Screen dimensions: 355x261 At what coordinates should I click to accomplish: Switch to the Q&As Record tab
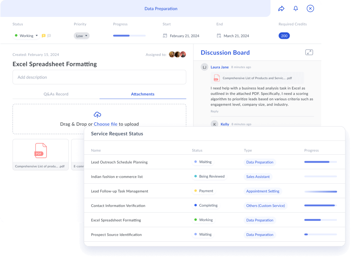point(56,94)
